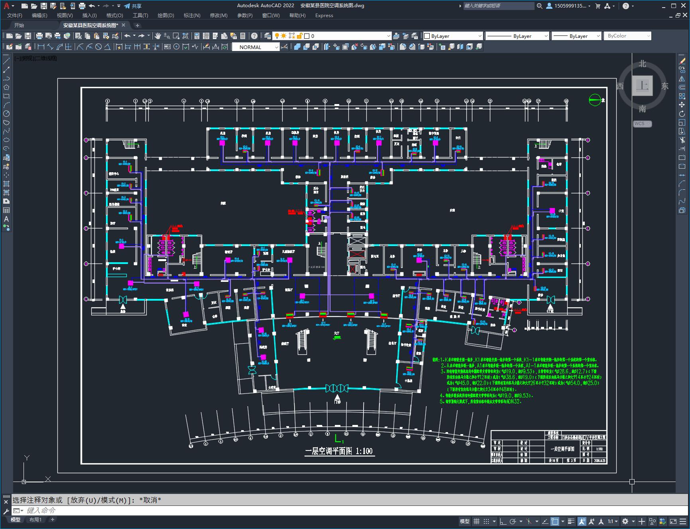Screen dimensions: 690x529
Task: Open the 修改(M) menu
Action: point(218,16)
